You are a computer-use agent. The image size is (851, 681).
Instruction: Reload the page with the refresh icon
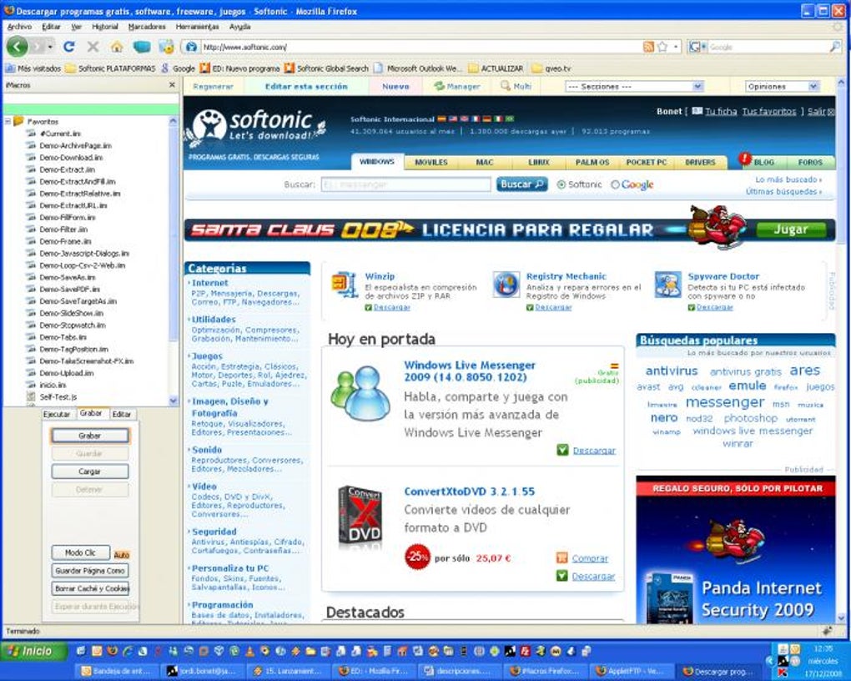pyautogui.click(x=69, y=47)
